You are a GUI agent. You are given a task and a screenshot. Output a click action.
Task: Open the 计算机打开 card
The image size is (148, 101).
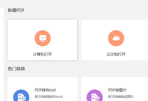pyautogui.click(x=42, y=40)
